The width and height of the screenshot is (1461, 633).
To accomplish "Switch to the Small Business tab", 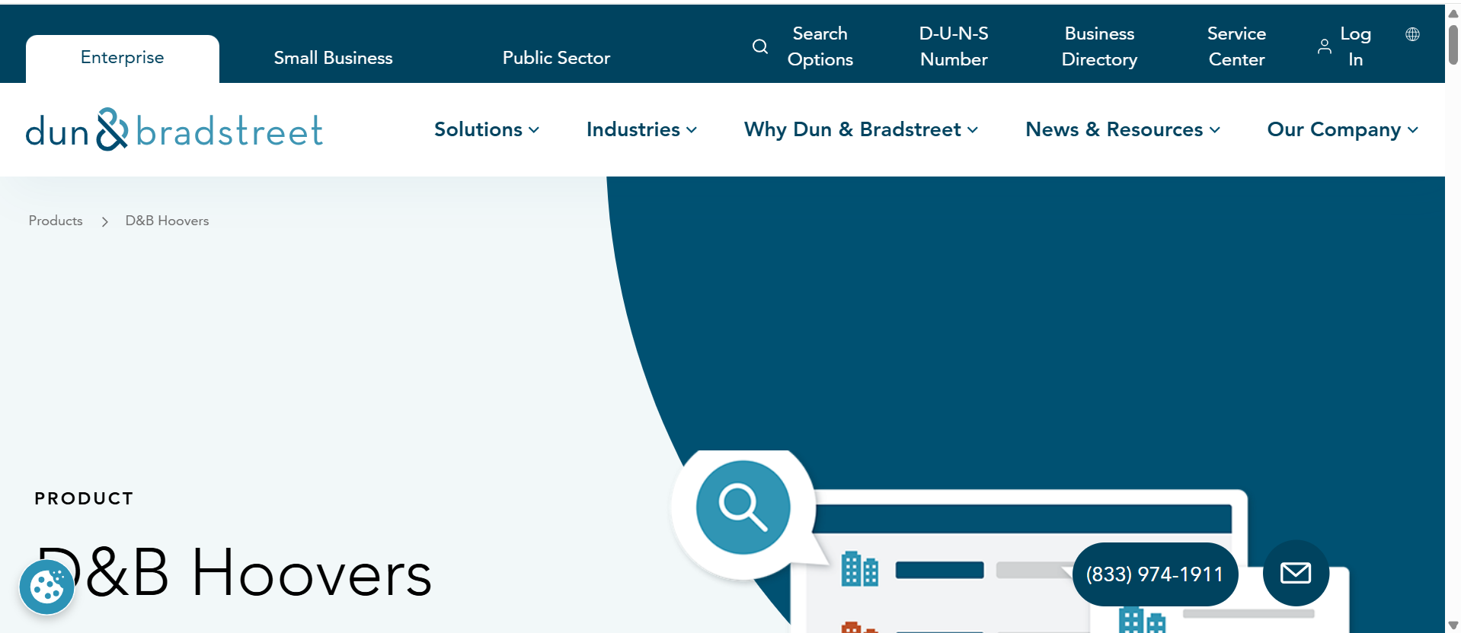I will coord(333,58).
